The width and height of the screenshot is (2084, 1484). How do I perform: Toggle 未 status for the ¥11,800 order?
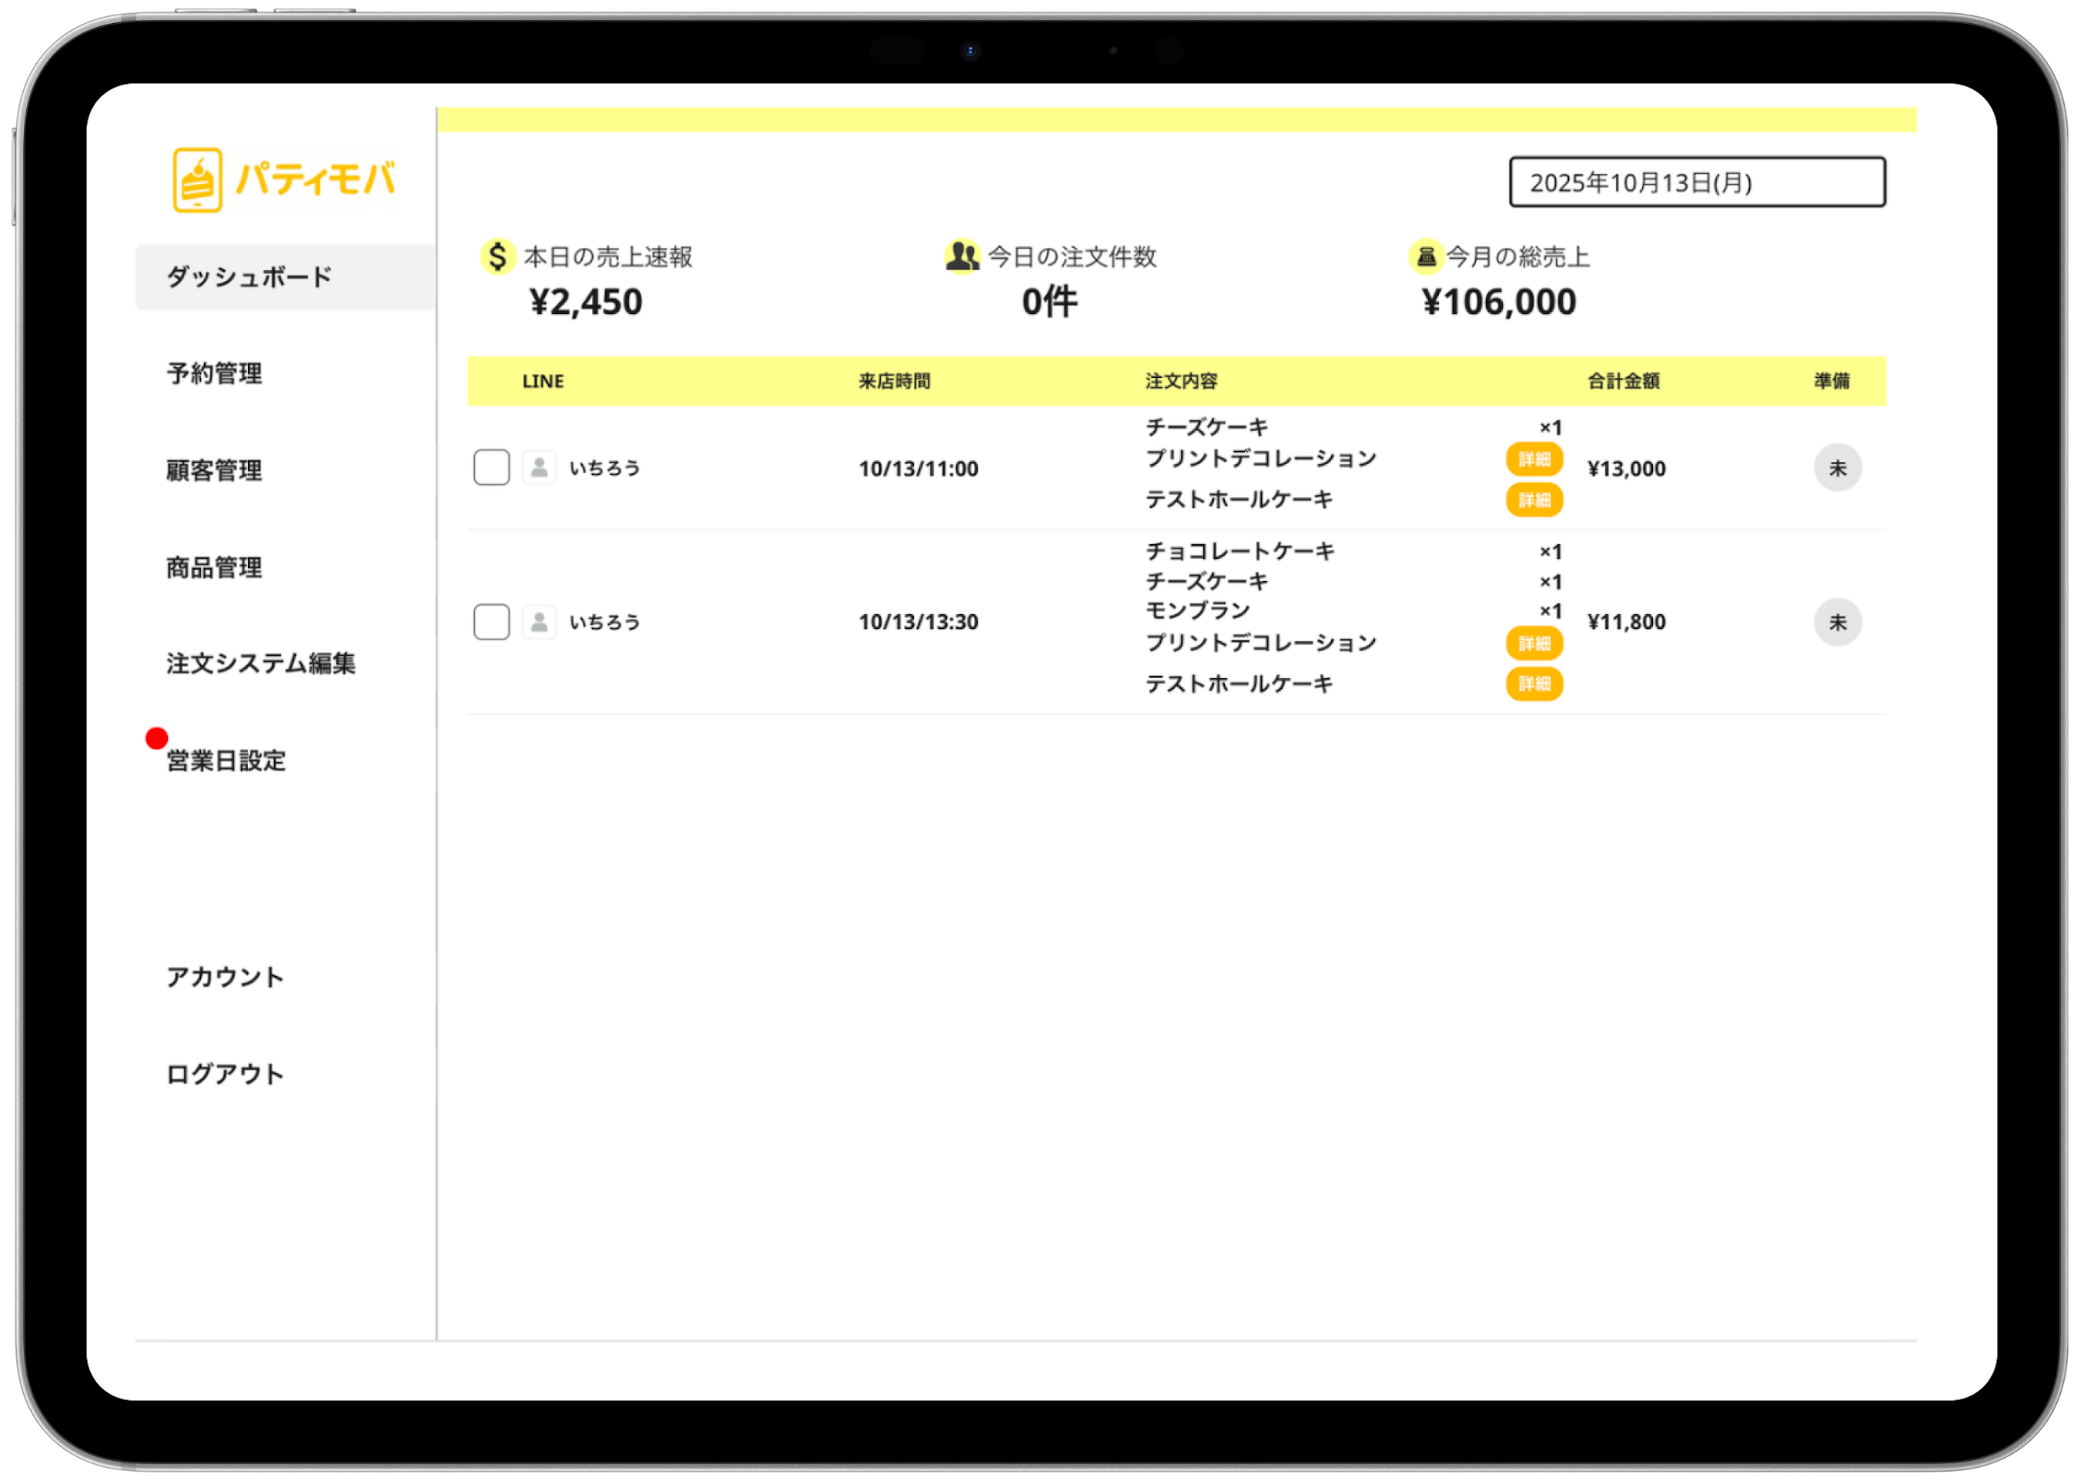(1837, 622)
